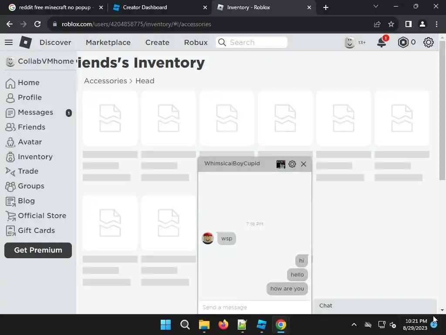Click the Roblox search field
The image size is (446, 335).
point(252,42)
